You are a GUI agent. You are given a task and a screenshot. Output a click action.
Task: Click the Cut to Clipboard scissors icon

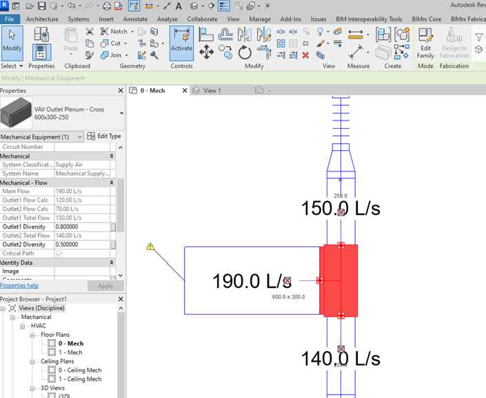coord(90,31)
